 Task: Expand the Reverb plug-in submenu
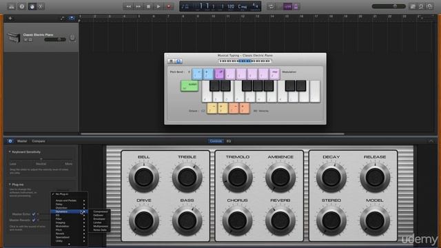click(x=69, y=234)
